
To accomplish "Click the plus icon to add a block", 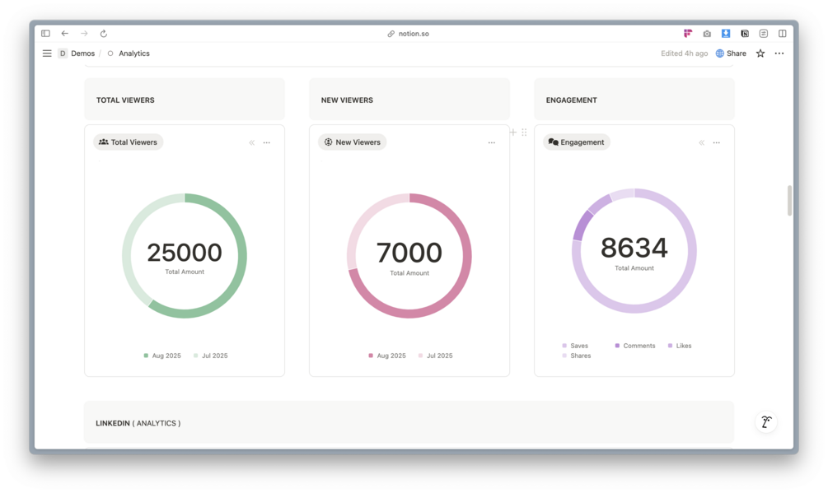I will [512, 132].
